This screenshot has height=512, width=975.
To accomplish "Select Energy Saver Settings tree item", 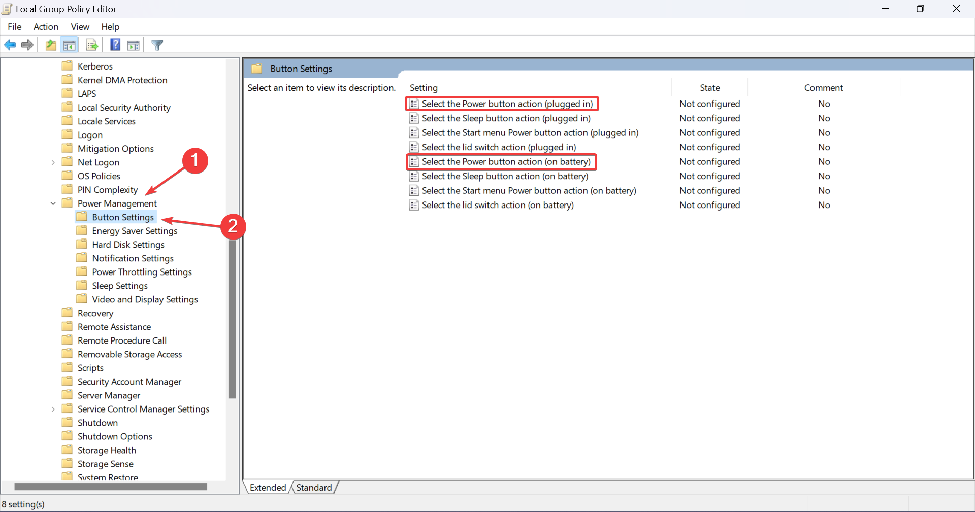I will 135,231.
